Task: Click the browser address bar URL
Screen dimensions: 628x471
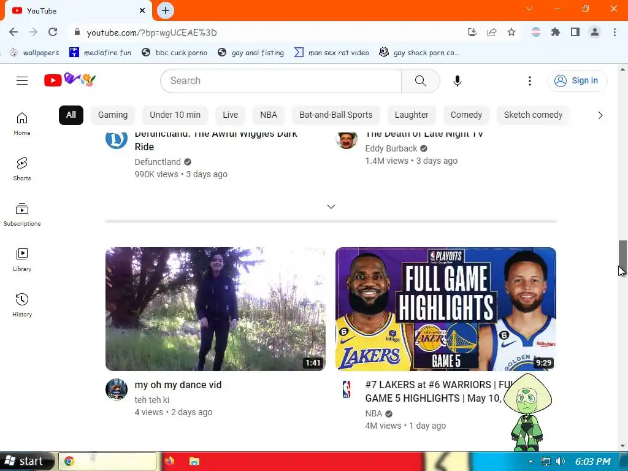Action: [x=152, y=33]
